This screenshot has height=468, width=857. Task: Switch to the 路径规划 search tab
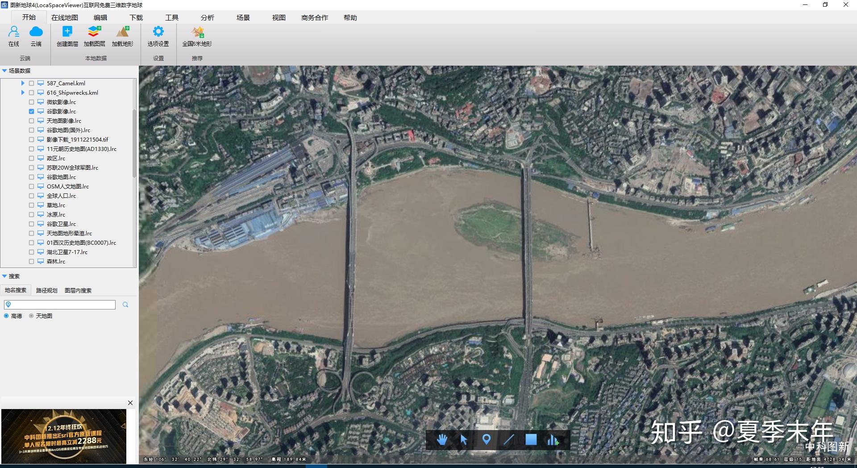47,290
